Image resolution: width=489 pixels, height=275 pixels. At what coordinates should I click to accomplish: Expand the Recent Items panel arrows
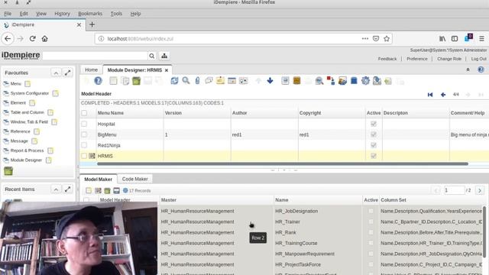[68, 189]
